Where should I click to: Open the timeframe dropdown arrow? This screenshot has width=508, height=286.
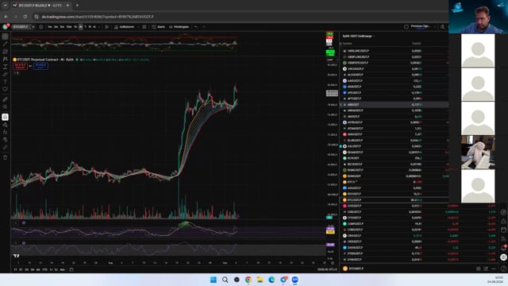tap(98, 27)
